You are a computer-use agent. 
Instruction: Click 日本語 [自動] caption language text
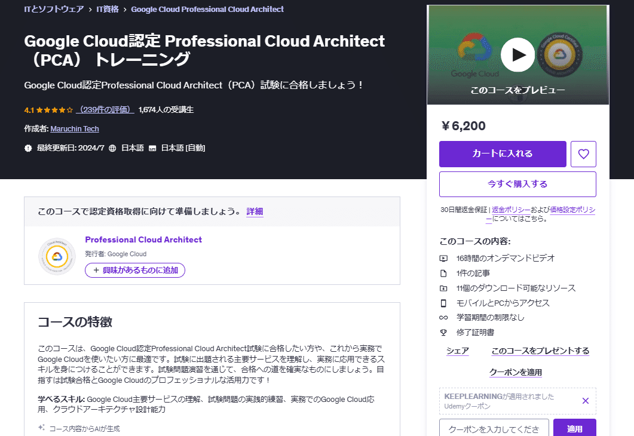click(183, 148)
